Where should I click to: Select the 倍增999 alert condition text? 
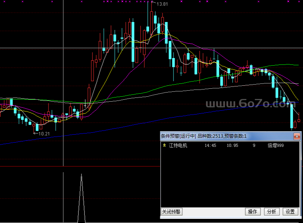[x=275, y=145]
